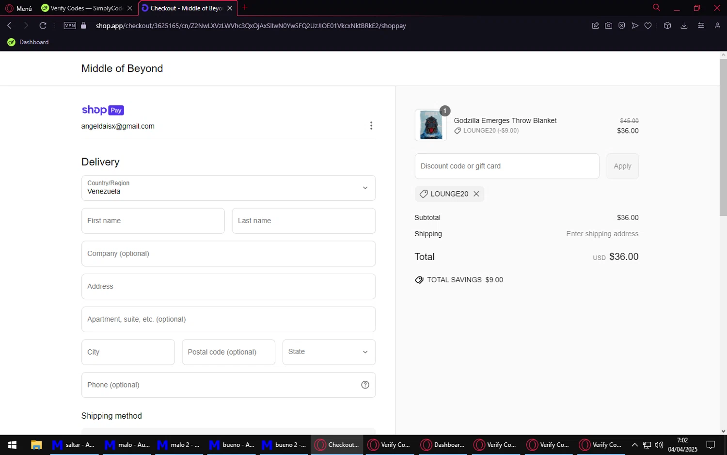Click the City input field
The width and height of the screenshot is (727, 455).
(128, 352)
